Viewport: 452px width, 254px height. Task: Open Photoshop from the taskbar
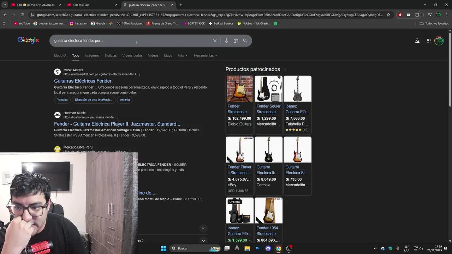coord(258,248)
